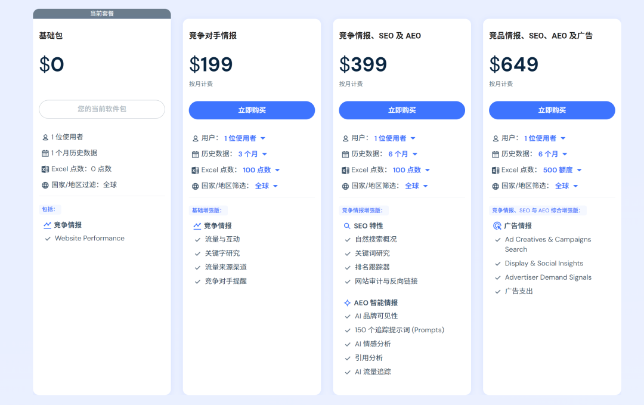
Task: Click AI 品牌可见性 feature text
Action: (x=376, y=316)
